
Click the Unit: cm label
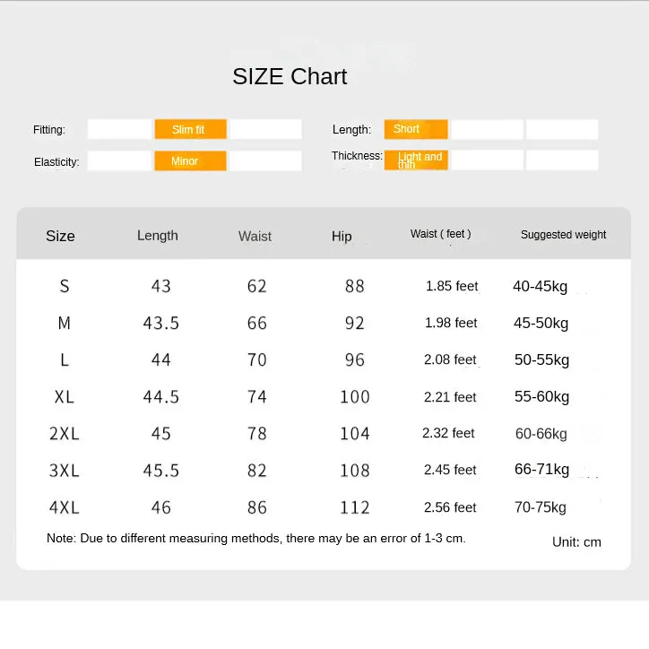click(x=576, y=541)
